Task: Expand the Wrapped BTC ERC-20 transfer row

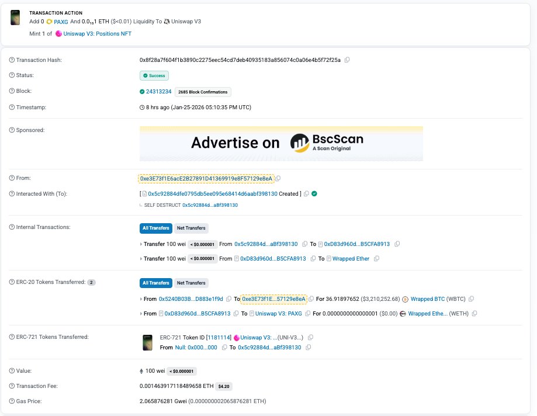Action: pyautogui.click(x=141, y=299)
